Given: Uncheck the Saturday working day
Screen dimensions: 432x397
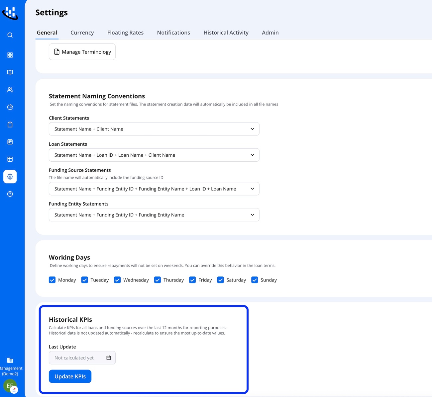Looking at the screenshot, I should [x=220, y=280].
